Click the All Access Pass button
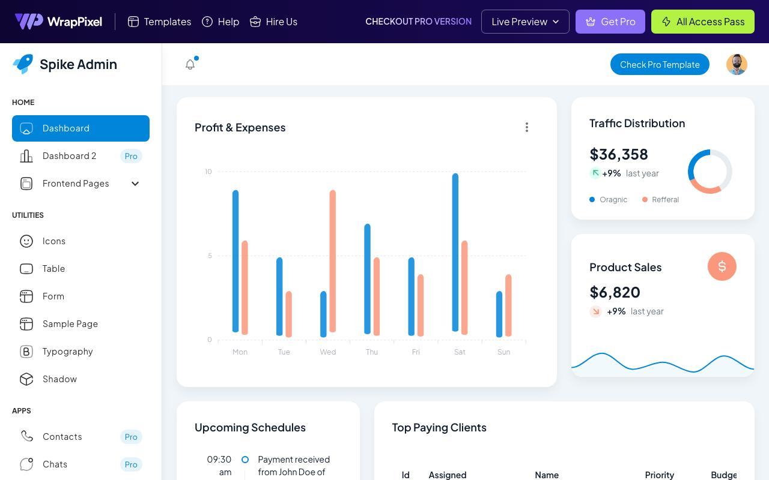 click(x=703, y=22)
